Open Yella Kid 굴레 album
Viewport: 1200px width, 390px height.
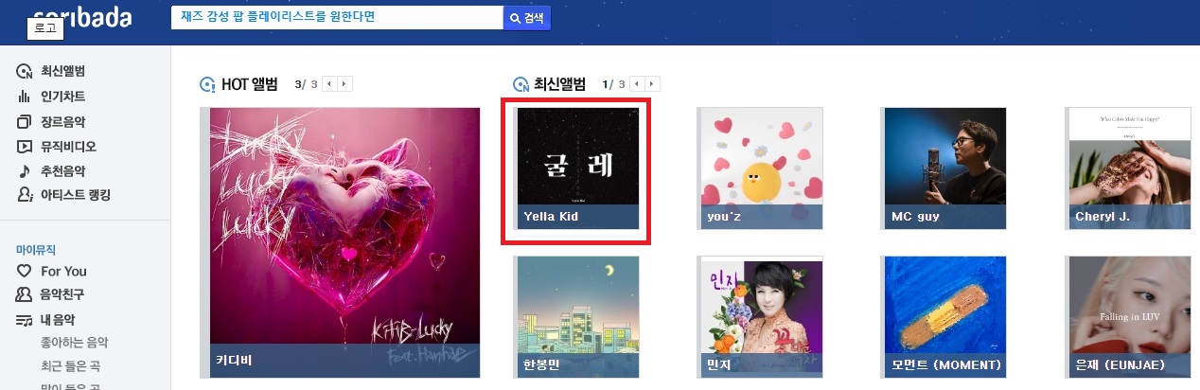[x=575, y=168]
